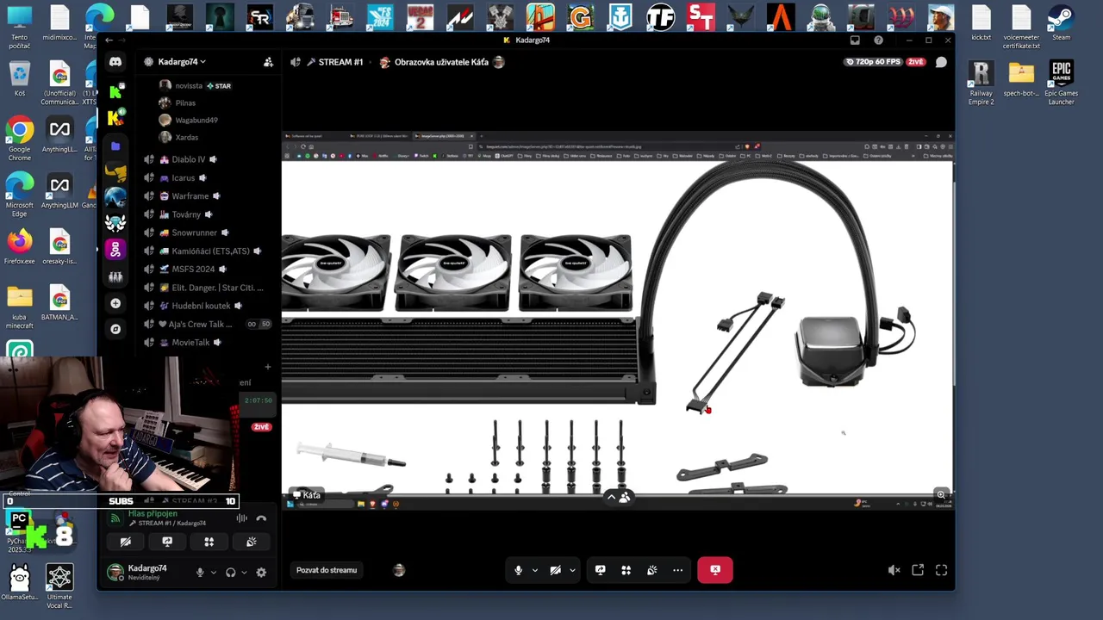The width and height of the screenshot is (1103, 620).
Task: Open voice noise suppression waveform icon
Action: point(241,518)
